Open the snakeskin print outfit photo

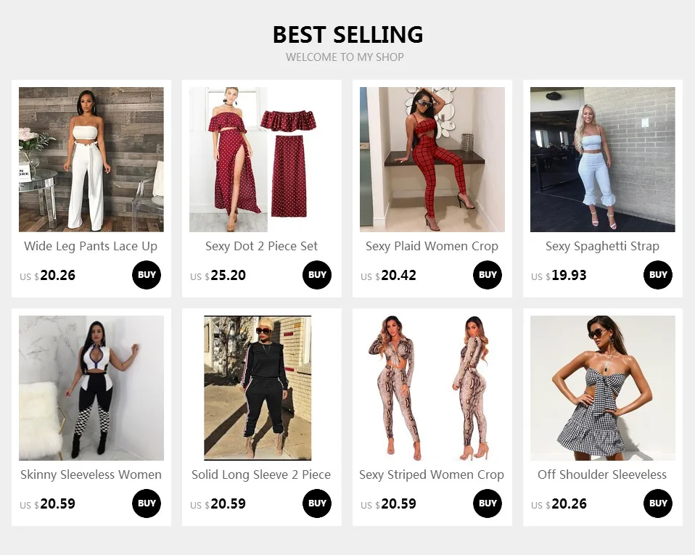(432, 388)
